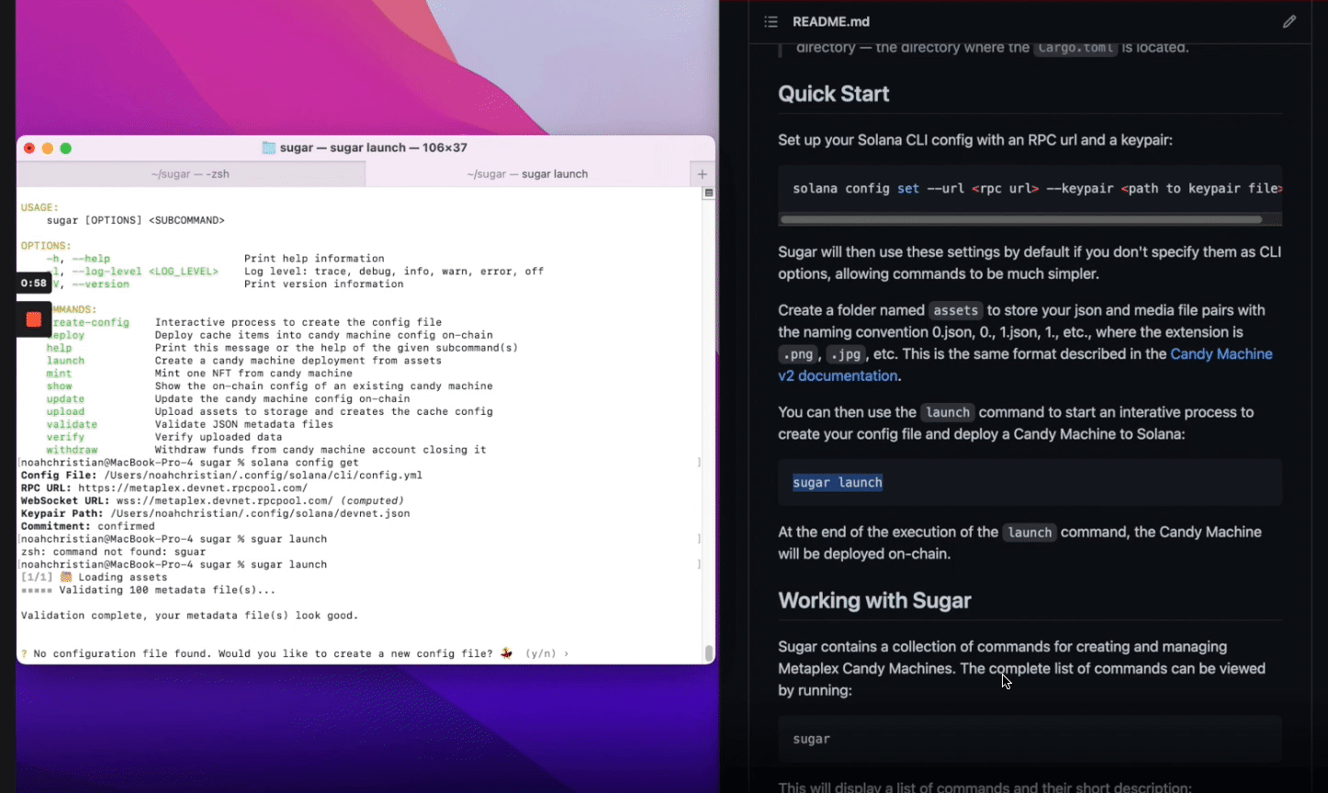Click the 'Loading assets' progress line
Screen dimensions: 1328x793
pos(94,577)
